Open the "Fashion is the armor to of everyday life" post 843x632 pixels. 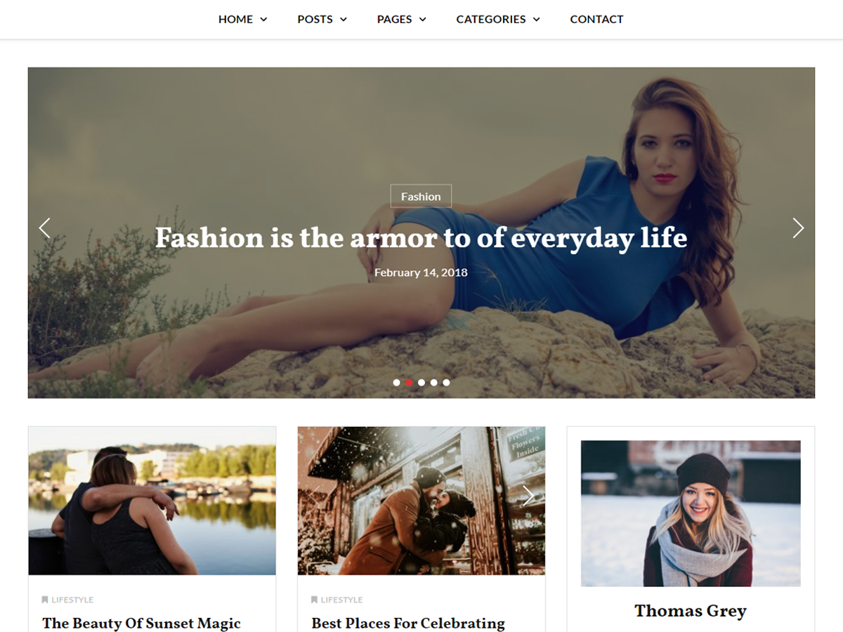tap(421, 239)
